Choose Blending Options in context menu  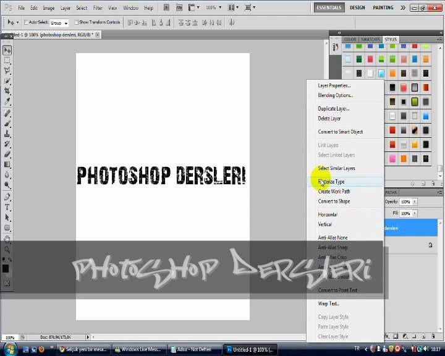tap(345, 95)
